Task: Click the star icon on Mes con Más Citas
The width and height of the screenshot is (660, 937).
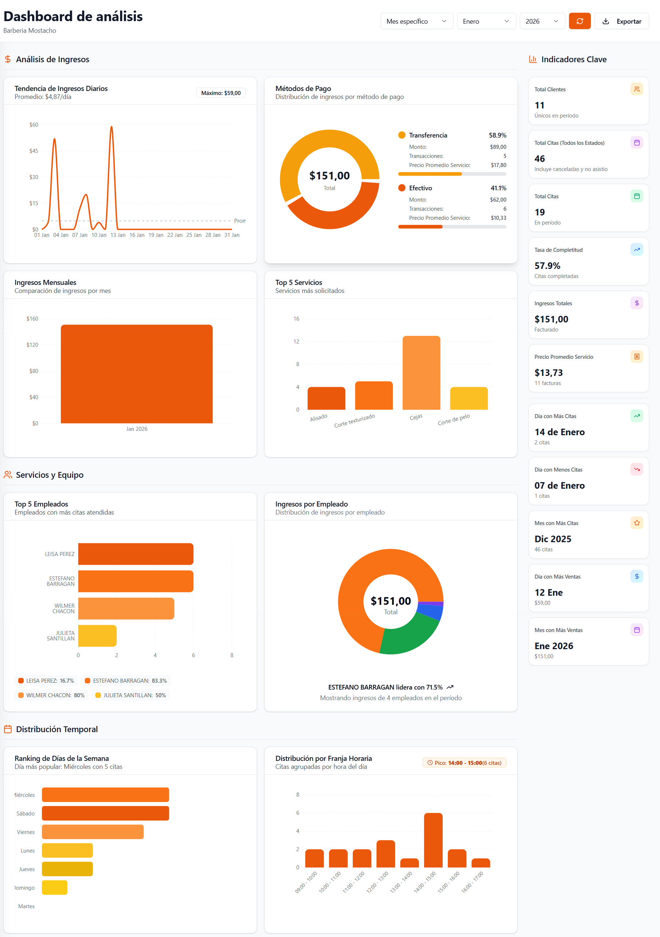Action: 636,523
